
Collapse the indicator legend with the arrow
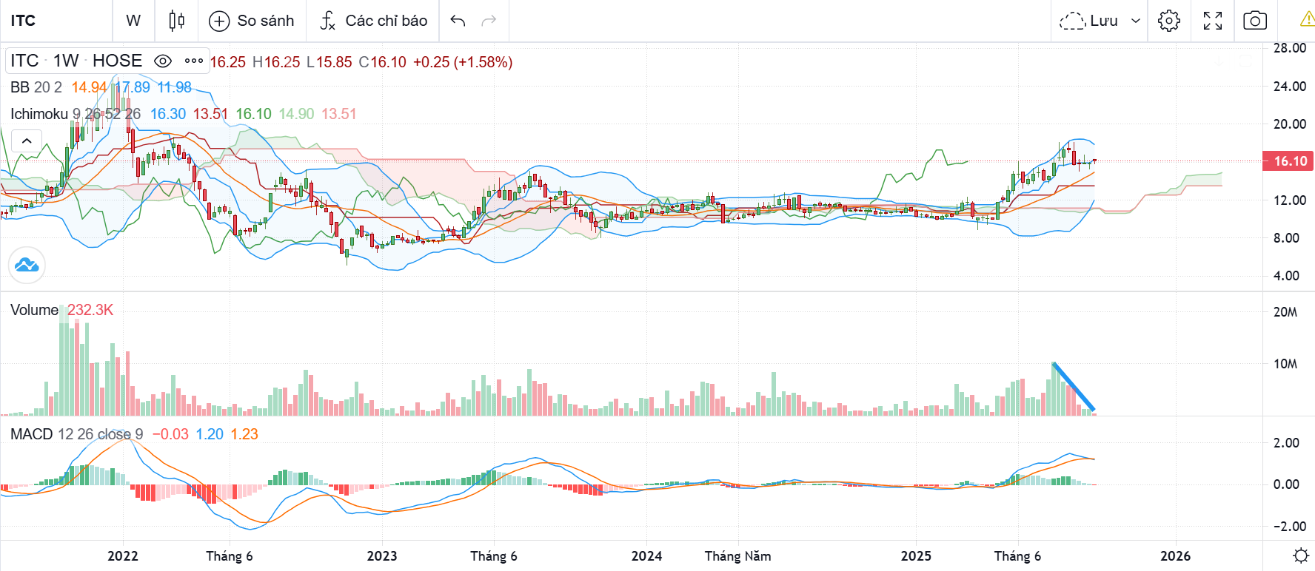point(27,141)
